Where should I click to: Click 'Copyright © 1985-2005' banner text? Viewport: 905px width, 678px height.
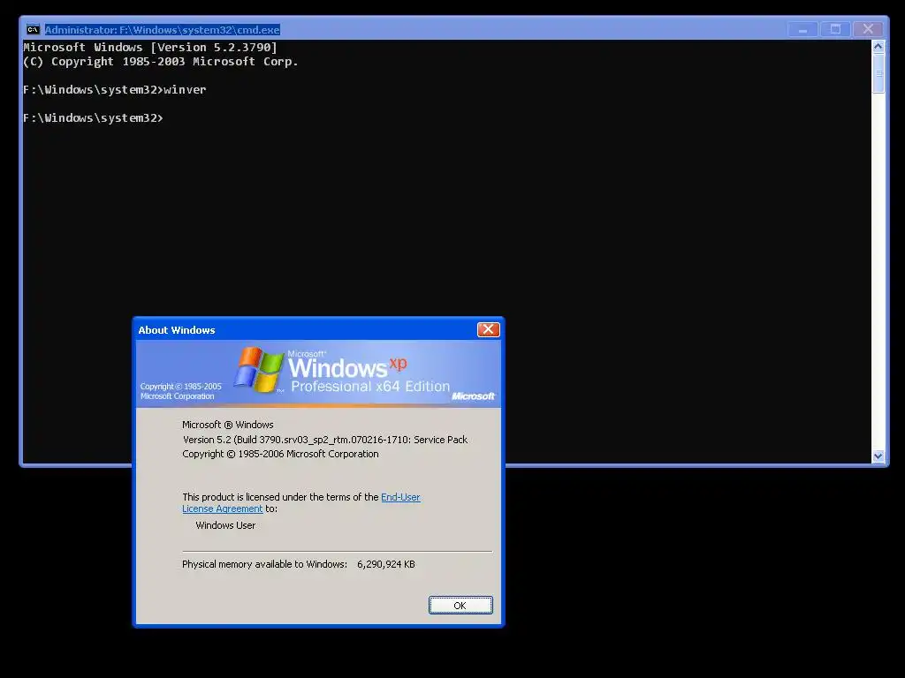(180, 387)
